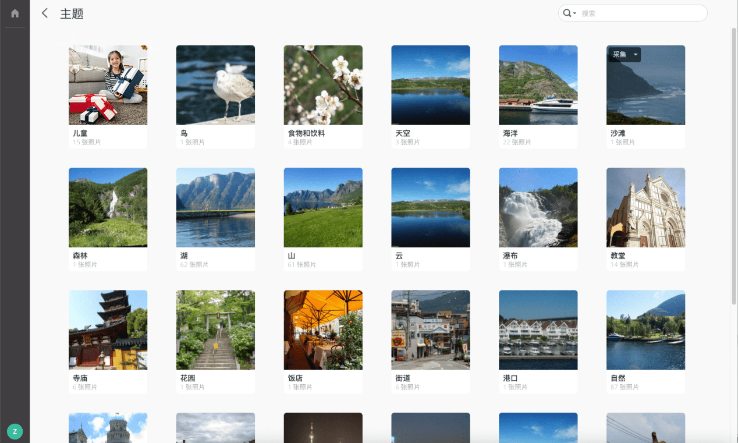This screenshot has width=738, height=443.
Task: Go back using the left arrow
Action: pos(45,13)
